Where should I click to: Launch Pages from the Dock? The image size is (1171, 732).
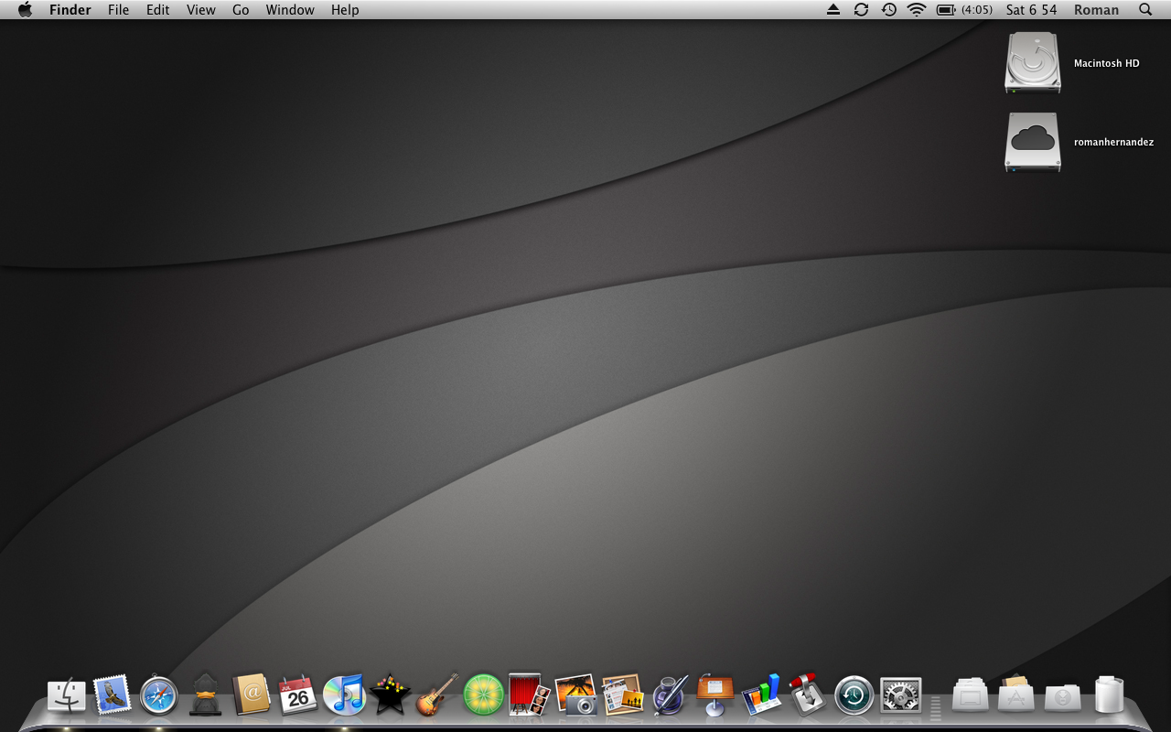coord(623,695)
